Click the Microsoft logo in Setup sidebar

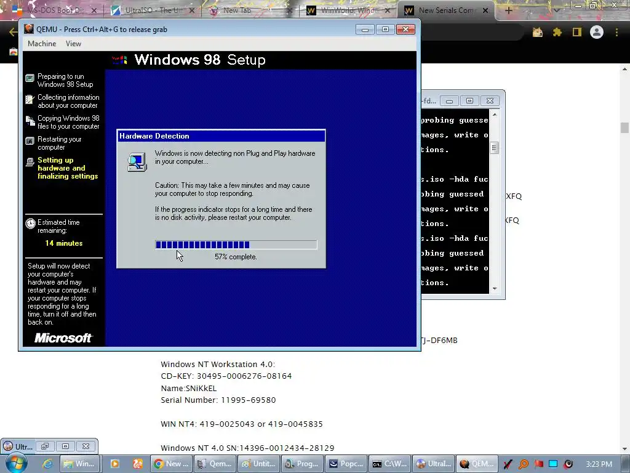(x=63, y=338)
